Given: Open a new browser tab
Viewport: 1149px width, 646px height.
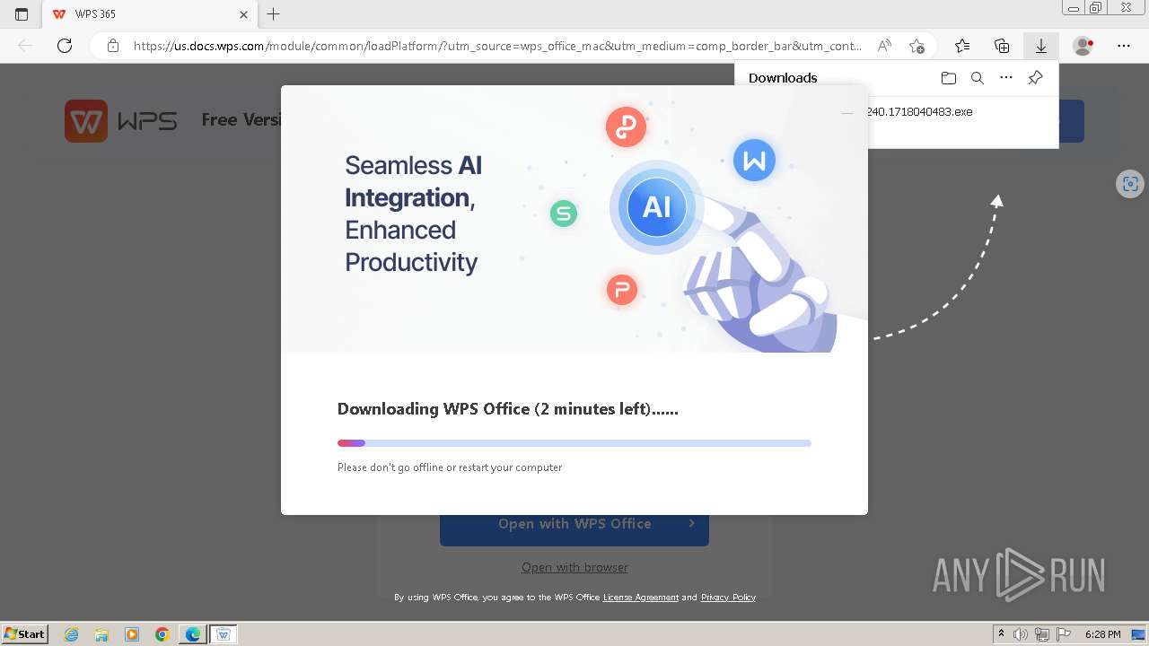Looking at the screenshot, I should pos(274,14).
